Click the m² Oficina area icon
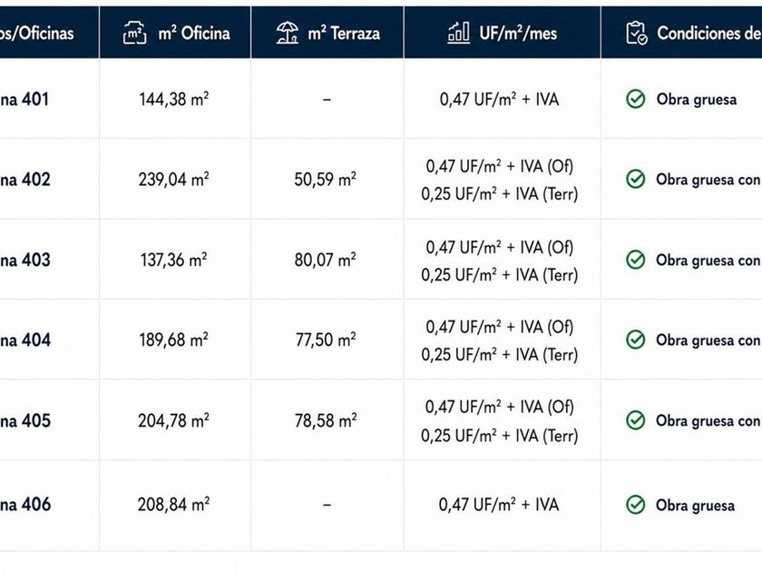Image resolution: width=762 pixels, height=572 pixels. pos(134,33)
